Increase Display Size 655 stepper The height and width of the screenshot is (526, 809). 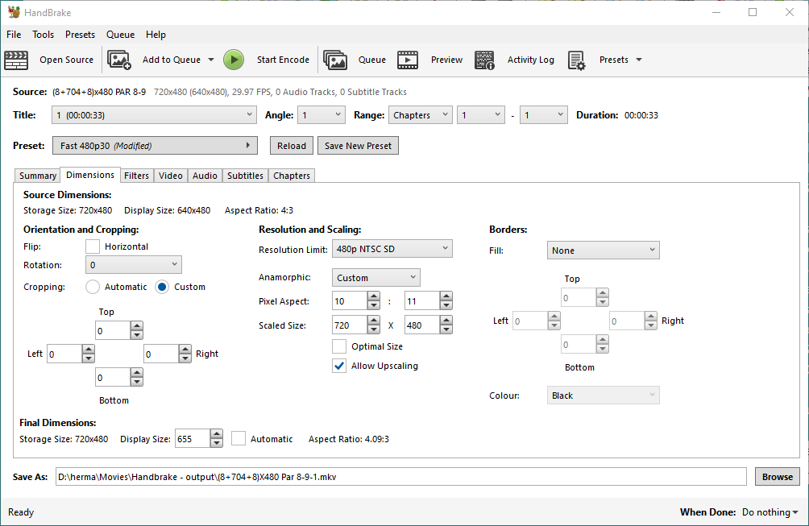coord(217,434)
